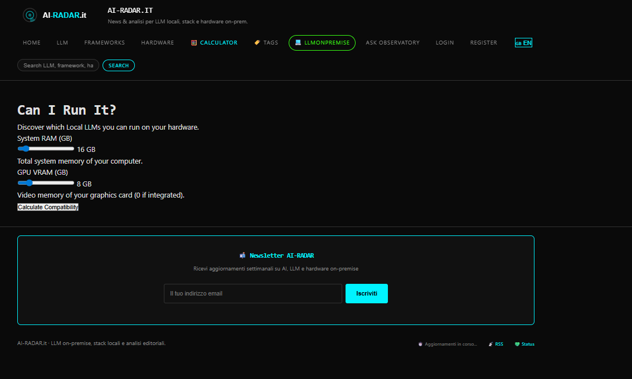
Task: Click the AI-RADAR.it radar logo icon
Action: pos(30,15)
